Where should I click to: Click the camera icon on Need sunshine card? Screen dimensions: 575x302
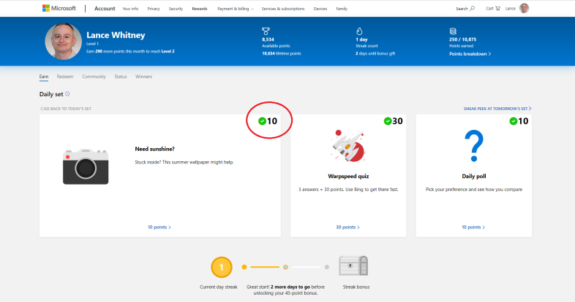[x=86, y=166]
